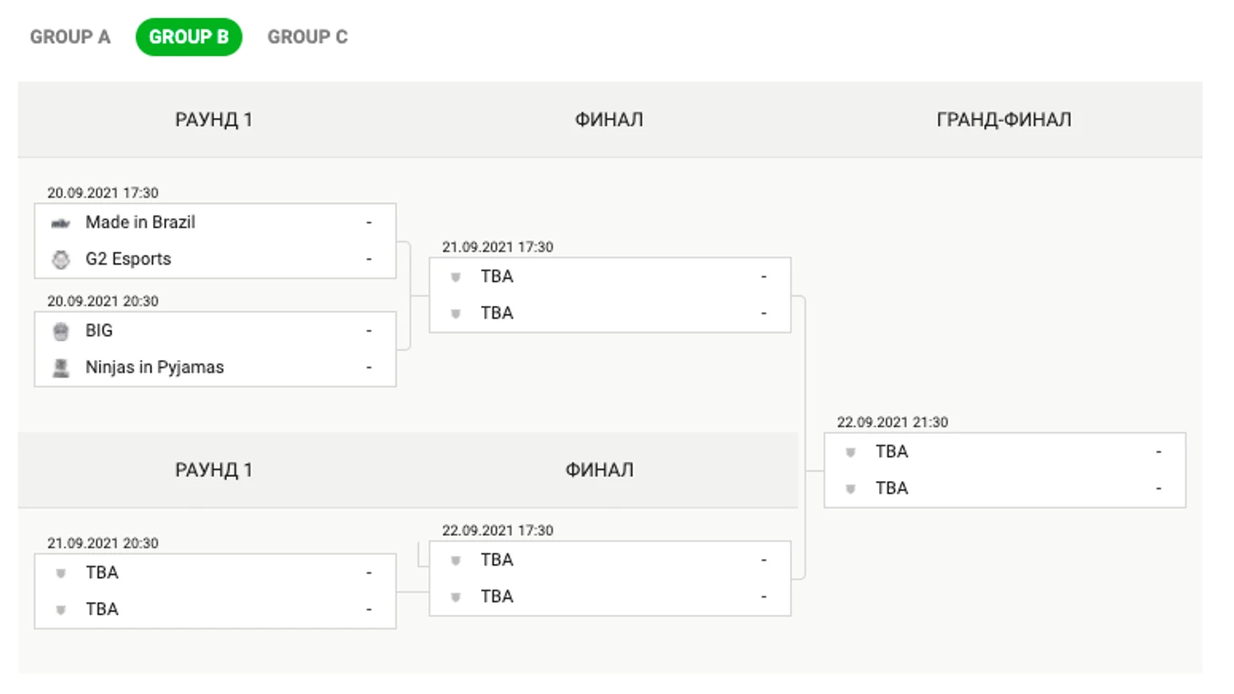Switch to the Group A tab
Image resolution: width=1234 pixels, height=694 pixels.
[x=70, y=37]
